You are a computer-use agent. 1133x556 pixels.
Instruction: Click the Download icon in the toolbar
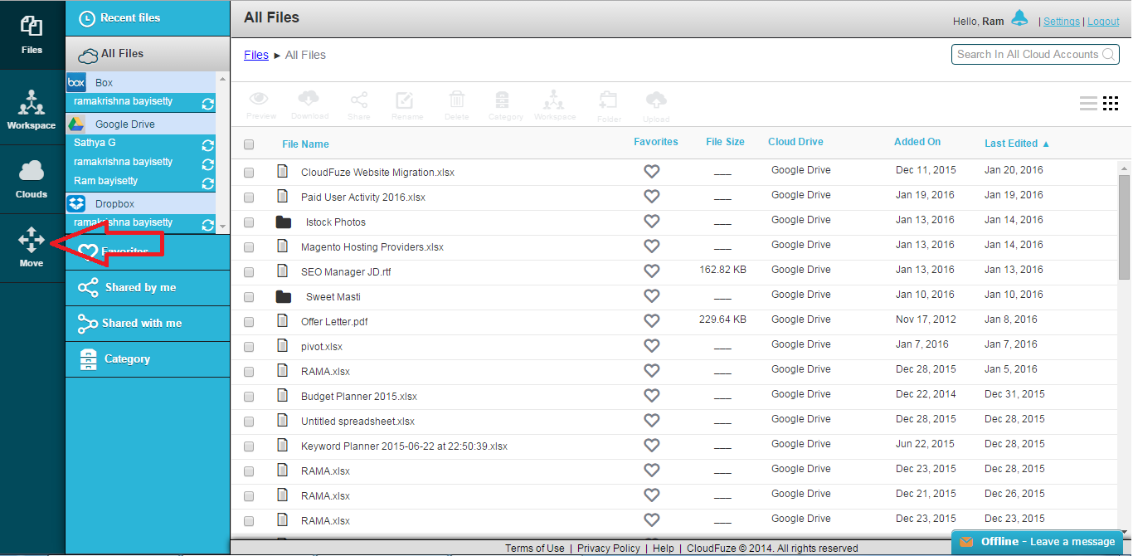coord(309,105)
